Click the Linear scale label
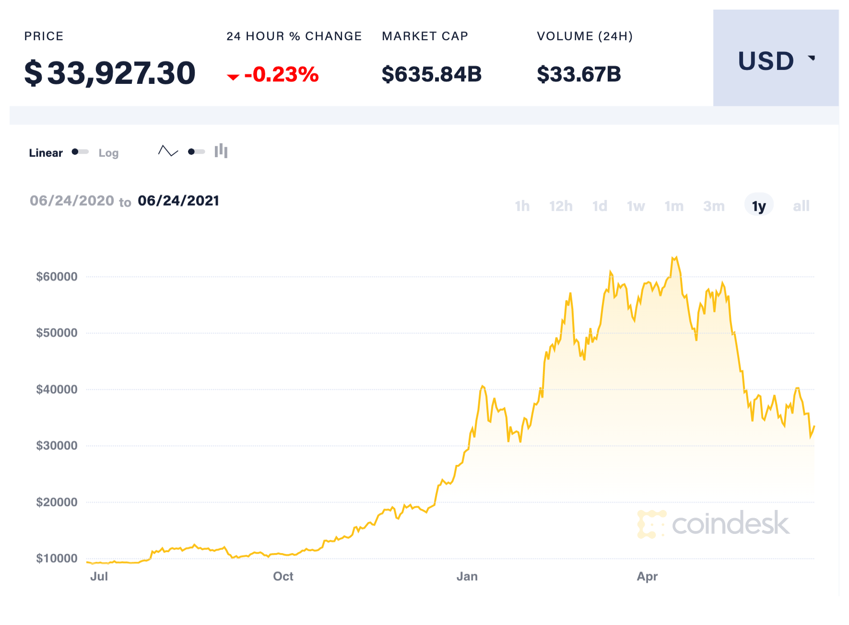The height and width of the screenshot is (625, 849). (46, 152)
